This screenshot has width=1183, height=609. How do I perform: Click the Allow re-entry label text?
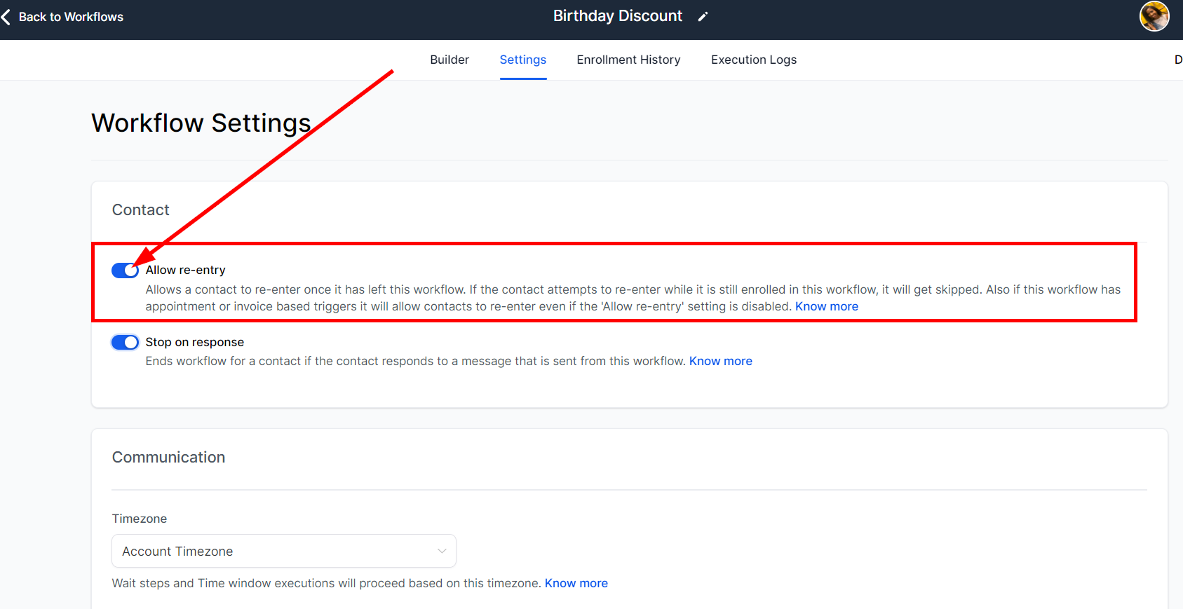tap(185, 270)
